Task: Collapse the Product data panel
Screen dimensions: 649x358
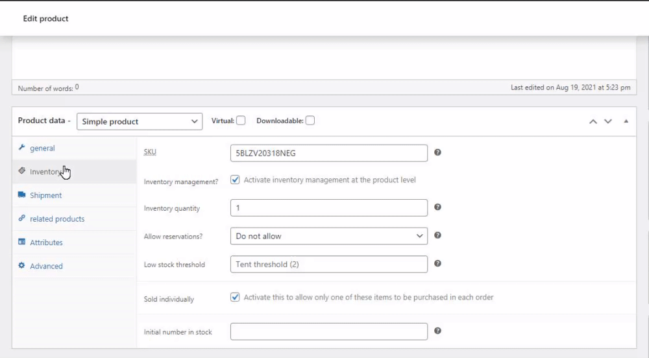Action: coord(626,121)
